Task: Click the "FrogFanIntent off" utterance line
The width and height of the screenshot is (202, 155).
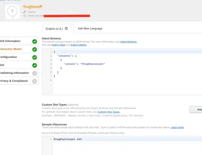Action: pyautogui.click(x=68, y=139)
